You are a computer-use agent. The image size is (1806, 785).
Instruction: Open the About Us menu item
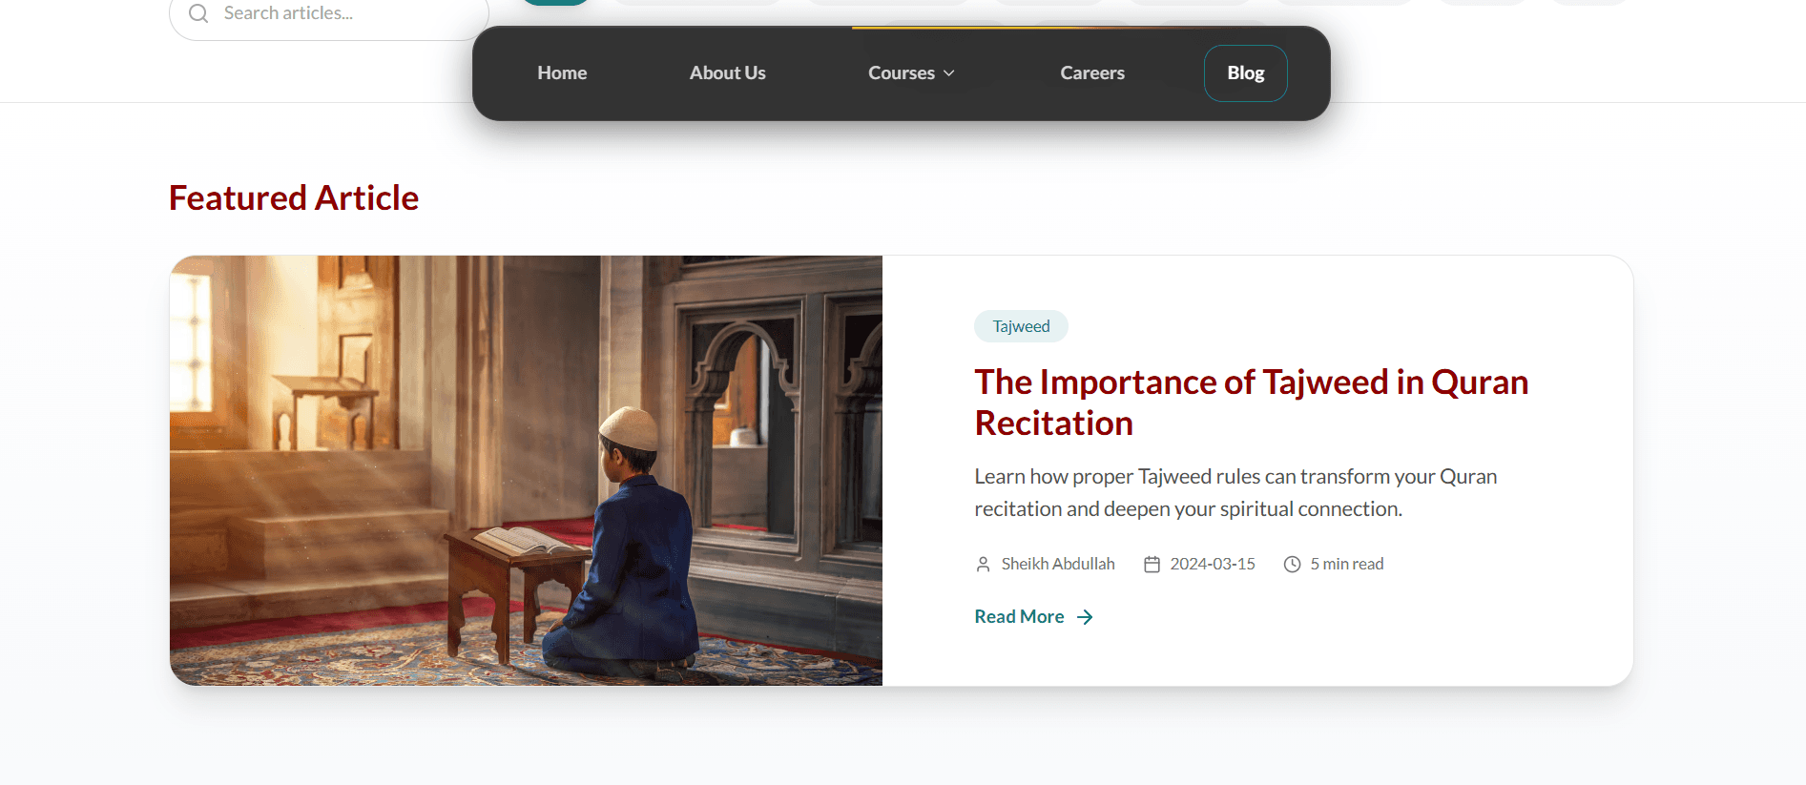point(727,73)
